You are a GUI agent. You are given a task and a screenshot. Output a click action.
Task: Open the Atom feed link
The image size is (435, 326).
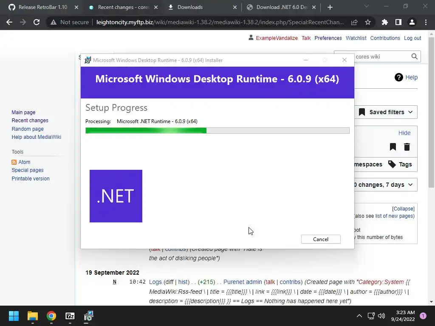pos(24,162)
